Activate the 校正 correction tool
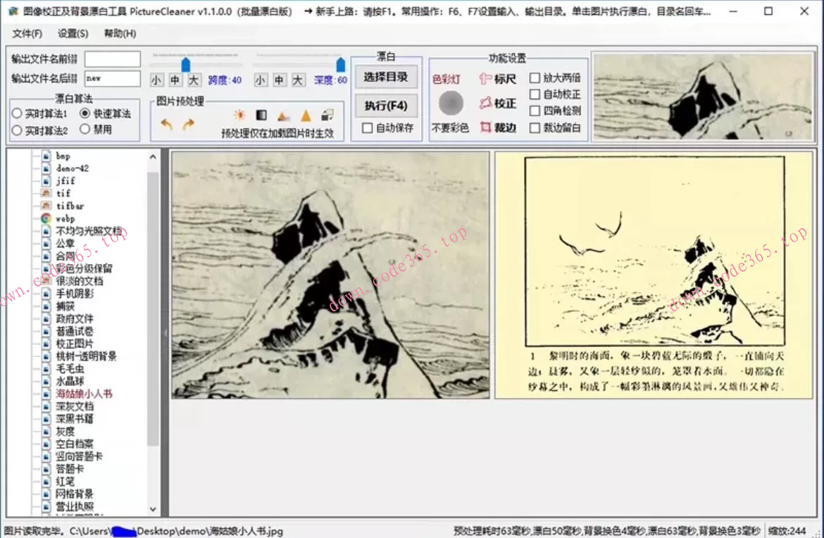Image resolution: width=824 pixels, height=538 pixels. pyautogui.click(x=498, y=103)
